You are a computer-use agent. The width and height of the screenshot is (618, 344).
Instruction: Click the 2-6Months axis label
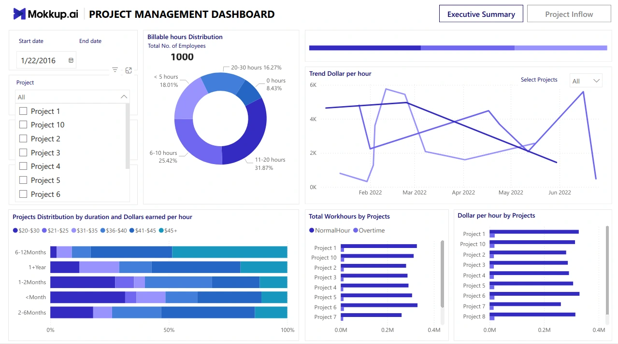tap(32, 313)
